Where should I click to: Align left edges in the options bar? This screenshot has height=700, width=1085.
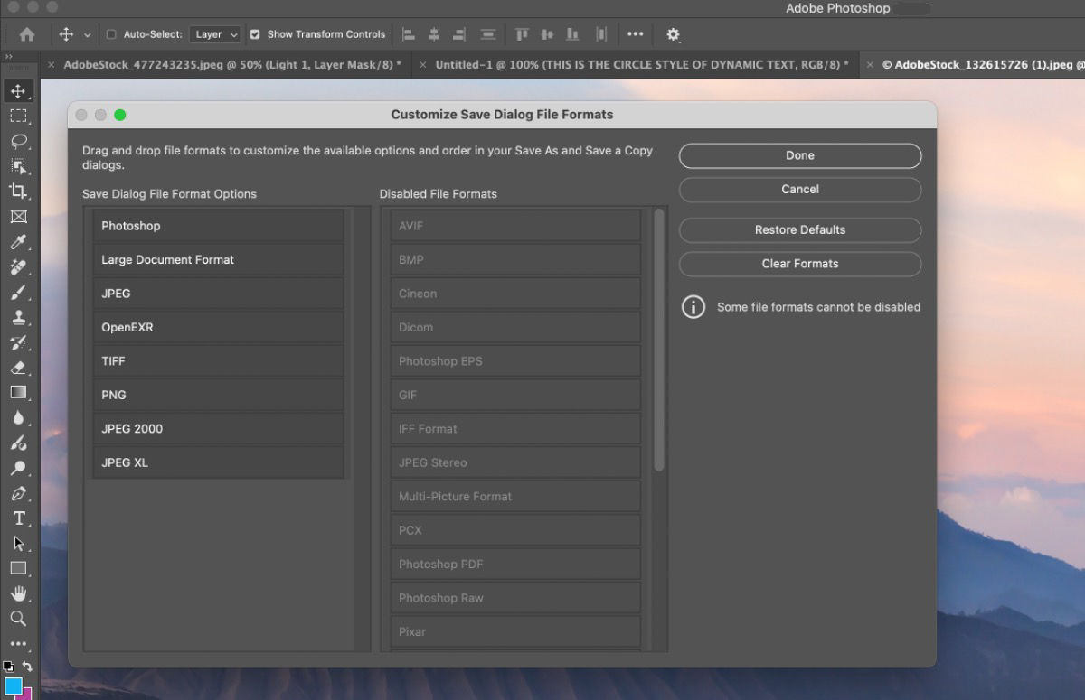(409, 34)
